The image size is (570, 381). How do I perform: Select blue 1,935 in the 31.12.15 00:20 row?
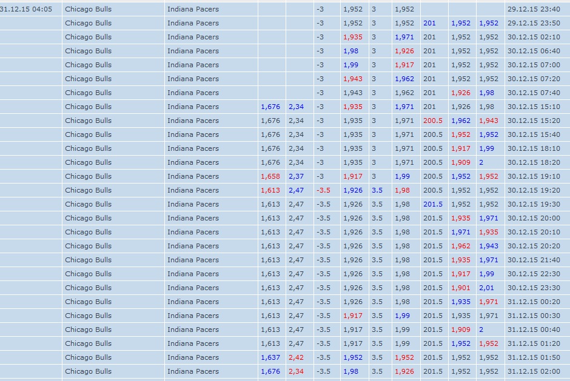coord(461,302)
